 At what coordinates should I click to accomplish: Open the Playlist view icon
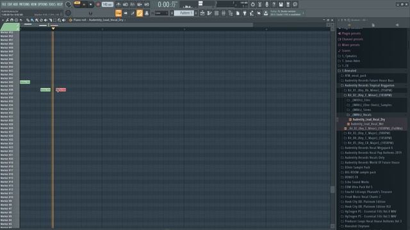click(202, 13)
